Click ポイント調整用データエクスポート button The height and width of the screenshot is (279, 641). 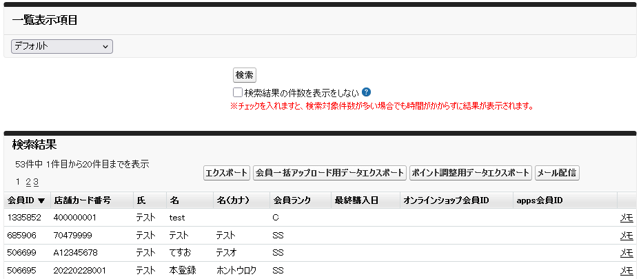click(471, 173)
